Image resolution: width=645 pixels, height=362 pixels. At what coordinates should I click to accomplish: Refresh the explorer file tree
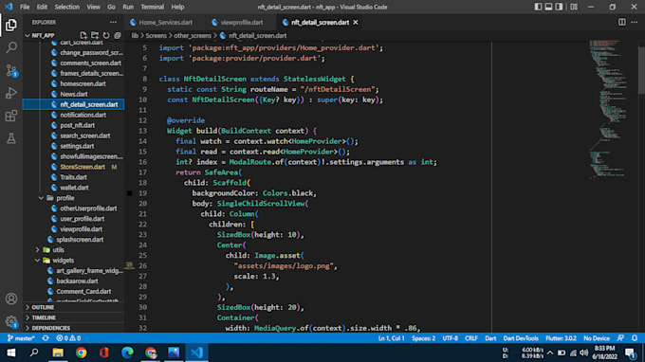coord(106,35)
